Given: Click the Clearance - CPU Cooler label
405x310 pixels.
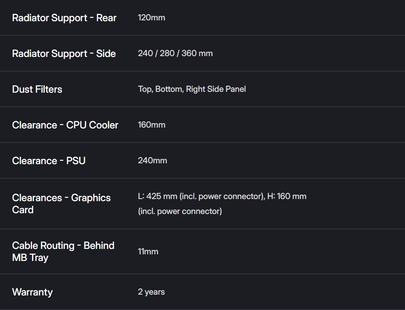Looking at the screenshot, I should coord(65,125).
